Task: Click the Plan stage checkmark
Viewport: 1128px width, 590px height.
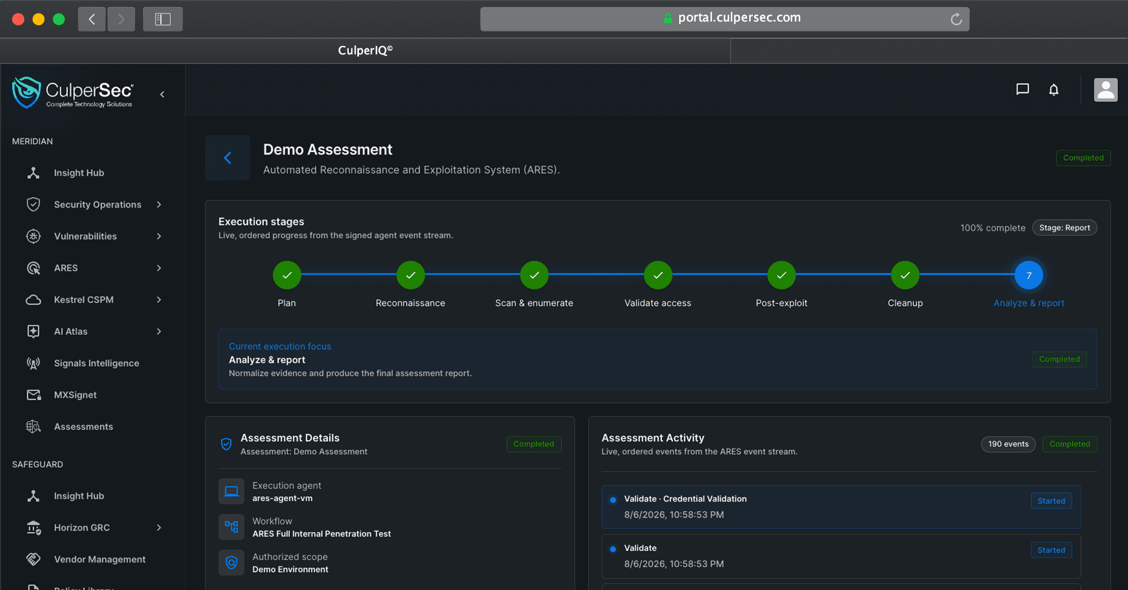Action: coord(287,275)
